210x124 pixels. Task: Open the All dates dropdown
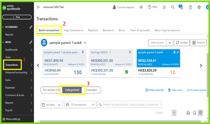(x=52, y=105)
